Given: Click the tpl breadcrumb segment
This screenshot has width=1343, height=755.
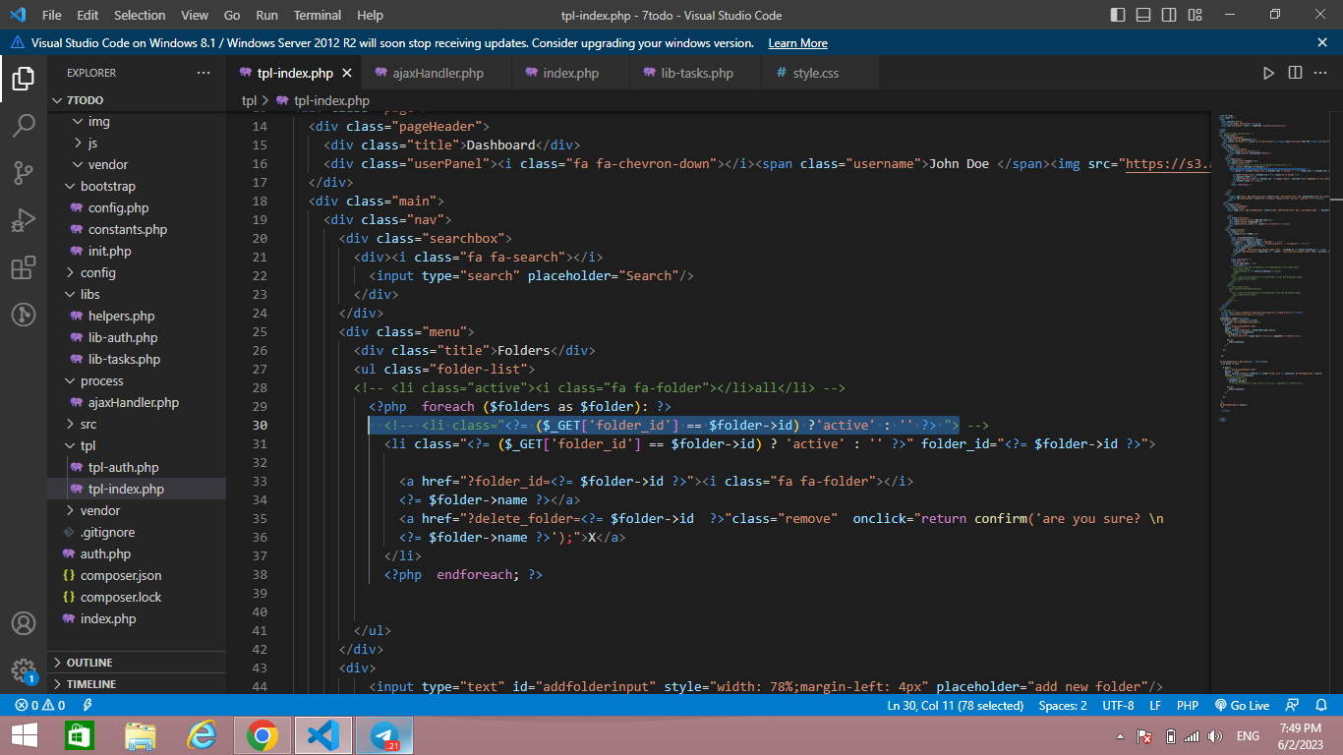Looking at the screenshot, I should pos(249,100).
